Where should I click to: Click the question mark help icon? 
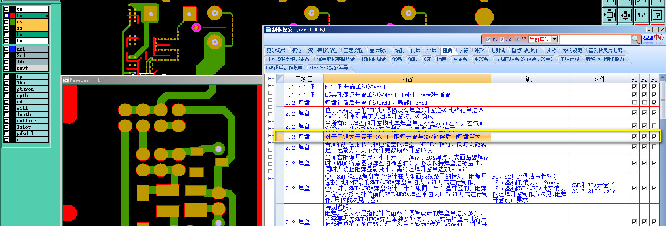click(x=657, y=15)
